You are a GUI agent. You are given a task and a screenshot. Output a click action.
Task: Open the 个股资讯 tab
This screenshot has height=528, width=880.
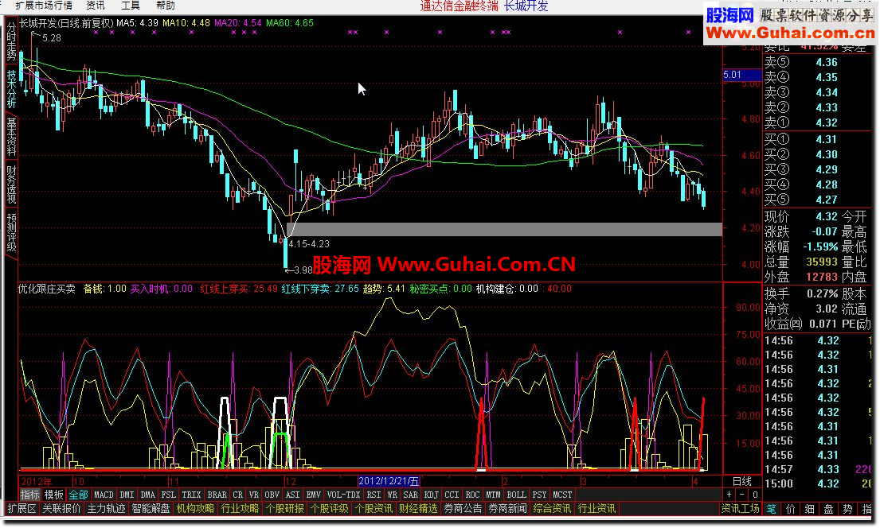374,509
